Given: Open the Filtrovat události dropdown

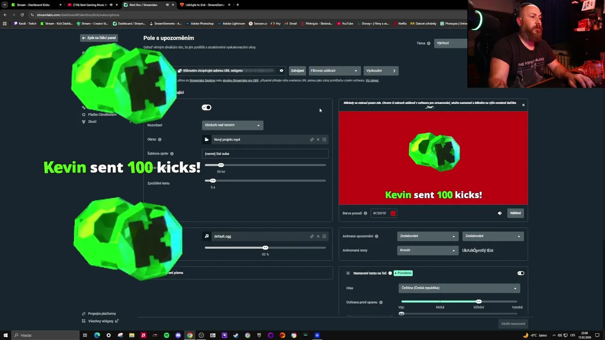Looking at the screenshot, I should (x=334, y=71).
